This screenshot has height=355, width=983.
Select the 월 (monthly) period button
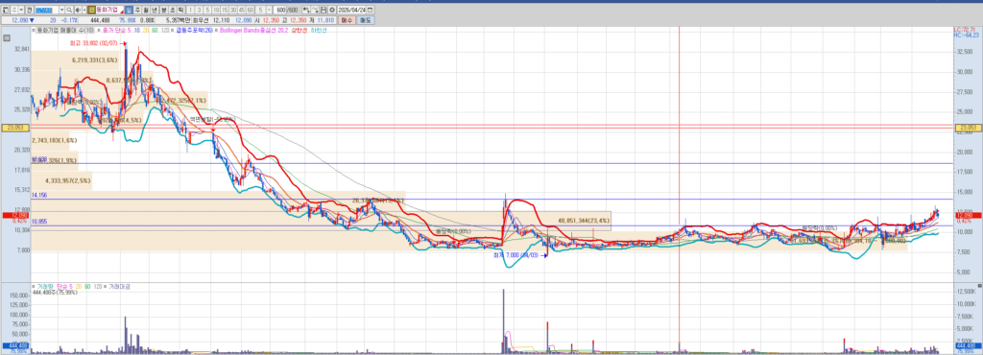click(x=146, y=10)
